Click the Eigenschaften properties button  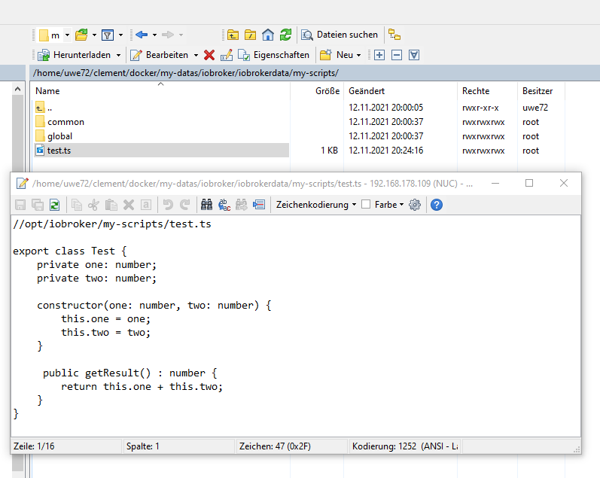pyautogui.click(x=274, y=55)
